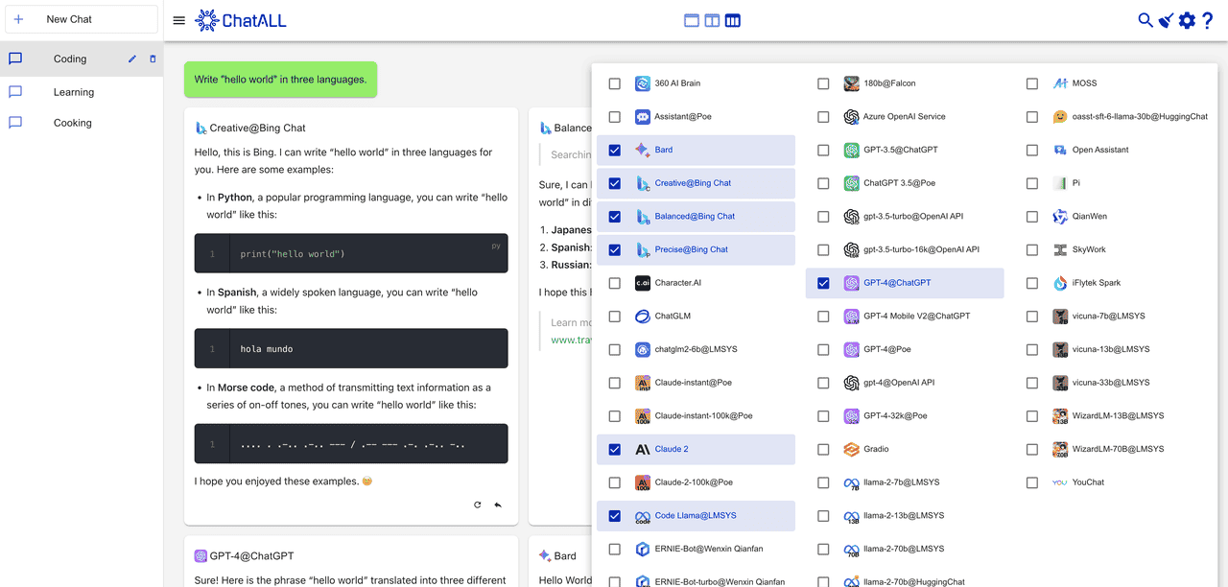The height and width of the screenshot is (587, 1228).
Task: Click the broom icon to clear messages
Action: [1166, 20]
